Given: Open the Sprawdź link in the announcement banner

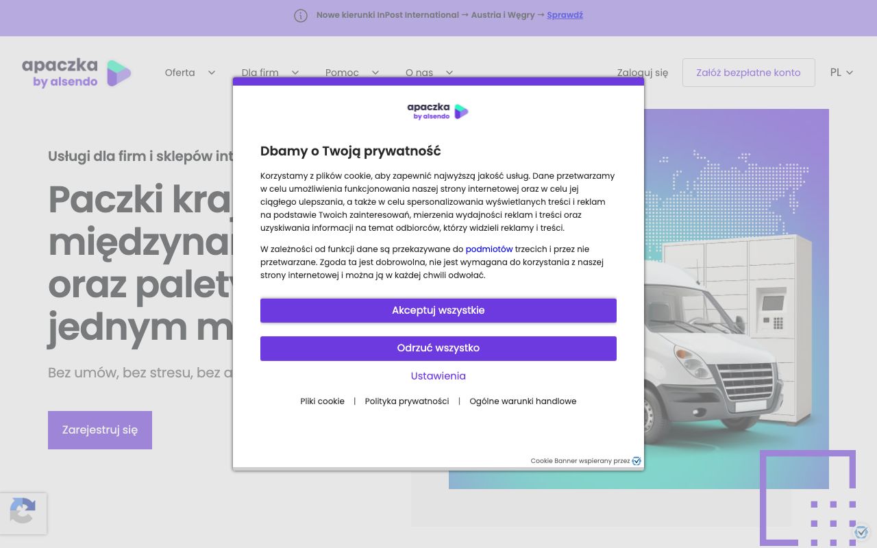Looking at the screenshot, I should 565,15.
